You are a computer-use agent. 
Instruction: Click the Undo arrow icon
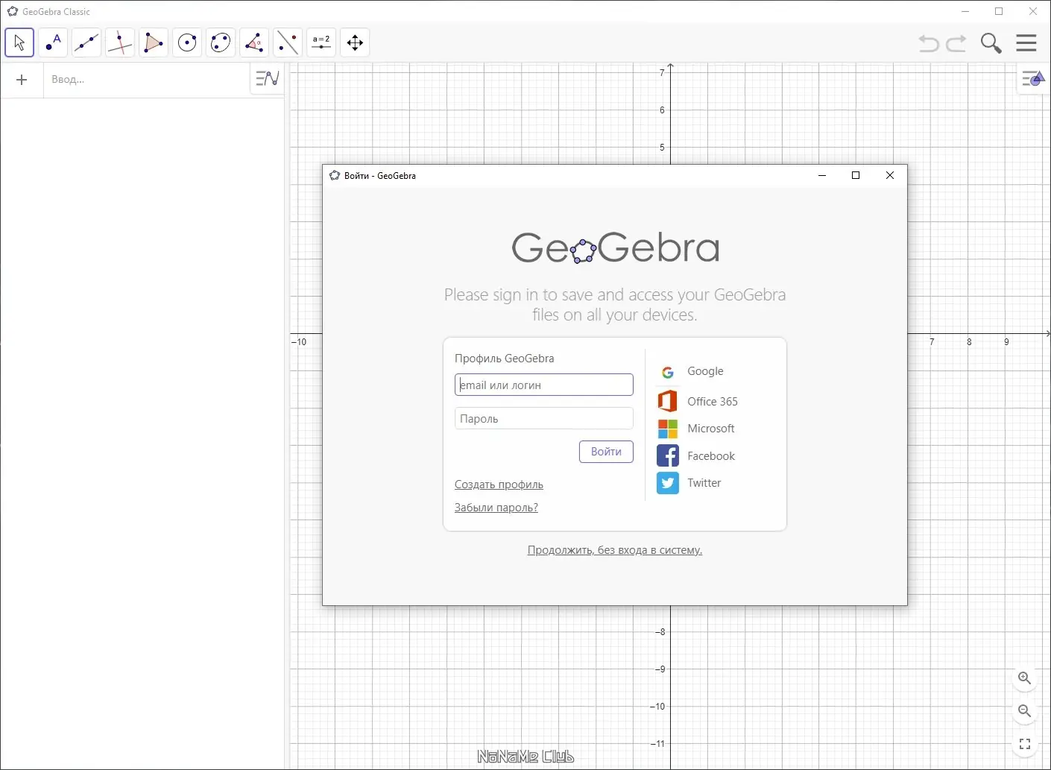click(929, 43)
